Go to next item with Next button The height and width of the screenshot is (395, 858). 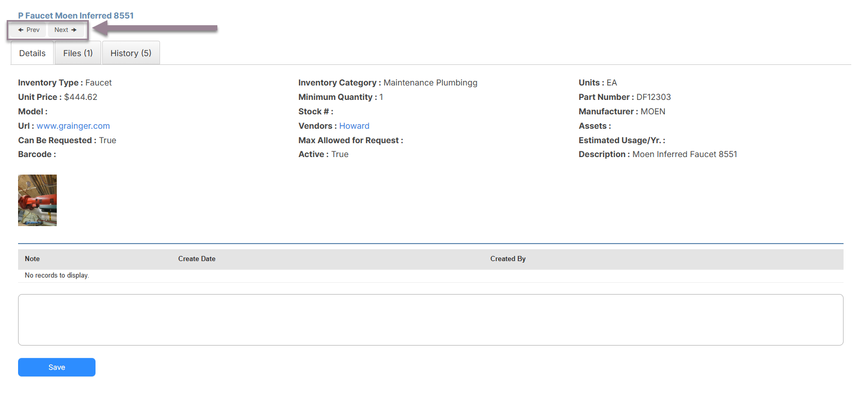point(66,30)
